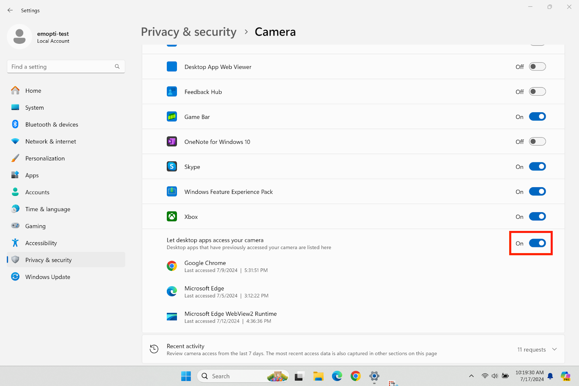This screenshot has width=579, height=386.
Task: Click the search magnifier icon in Find a setting
Action: [x=117, y=67]
